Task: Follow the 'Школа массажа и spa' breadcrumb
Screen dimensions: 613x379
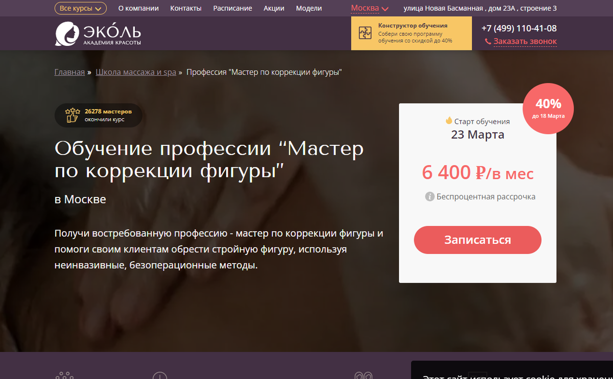Action: coord(136,72)
